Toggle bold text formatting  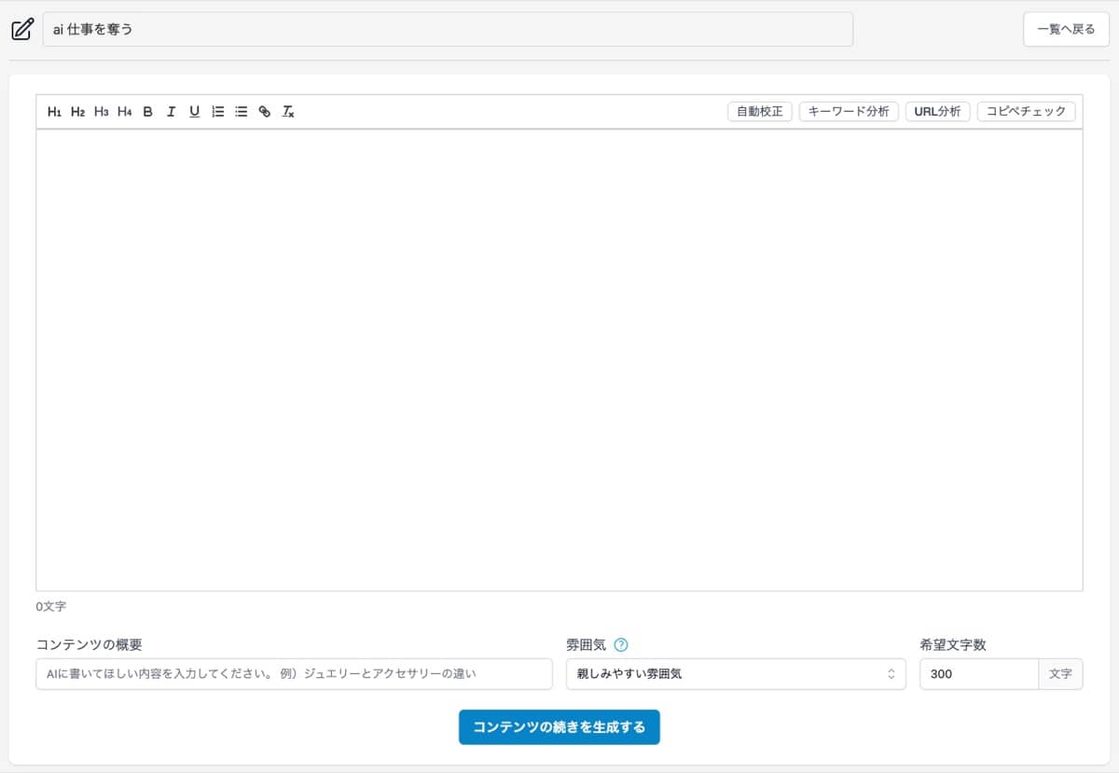tap(147, 111)
